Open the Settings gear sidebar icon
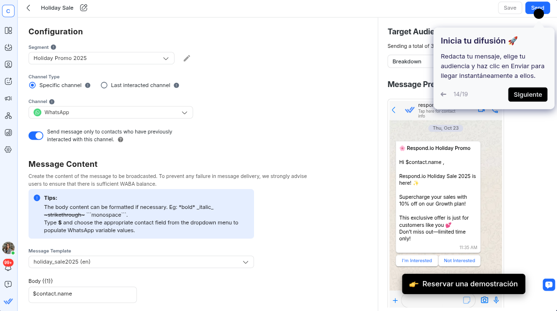Screen dimensions: 557x311 [8, 149]
